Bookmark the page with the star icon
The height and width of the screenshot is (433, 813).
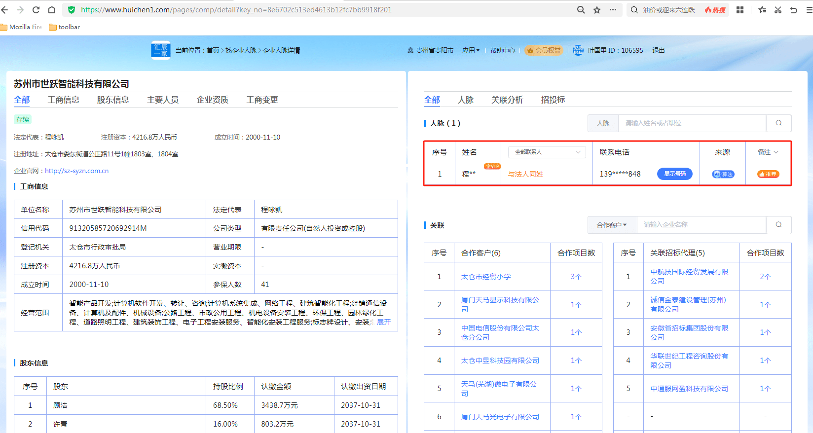coord(597,10)
